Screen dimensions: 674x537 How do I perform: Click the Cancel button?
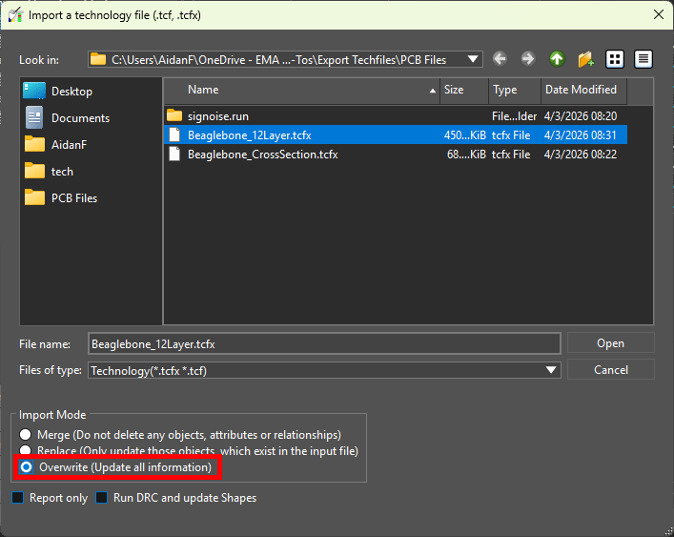(610, 370)
